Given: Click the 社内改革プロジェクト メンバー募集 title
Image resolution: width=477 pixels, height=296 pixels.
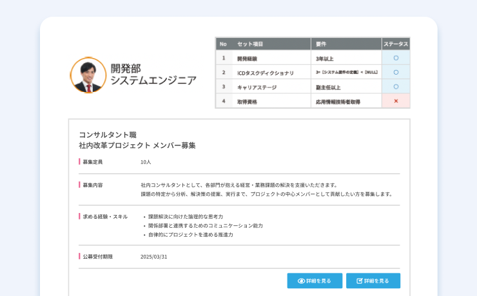Looking at the screenshot, I should 137,145.
